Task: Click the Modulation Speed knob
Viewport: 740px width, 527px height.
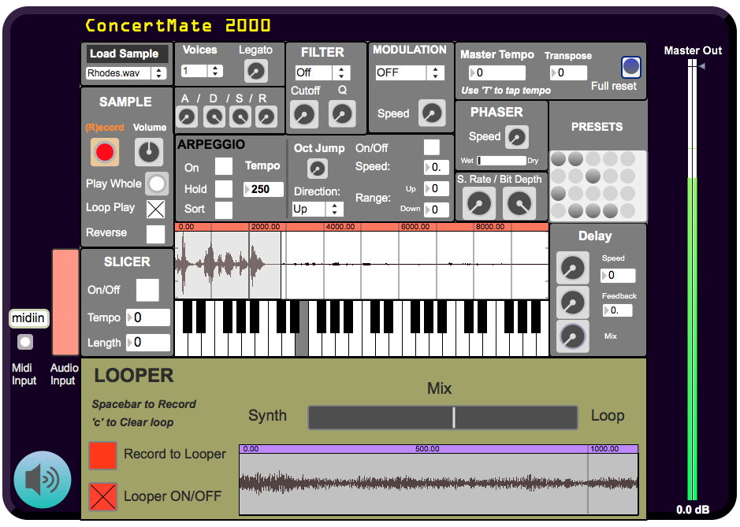Action: tap(431, 113)
